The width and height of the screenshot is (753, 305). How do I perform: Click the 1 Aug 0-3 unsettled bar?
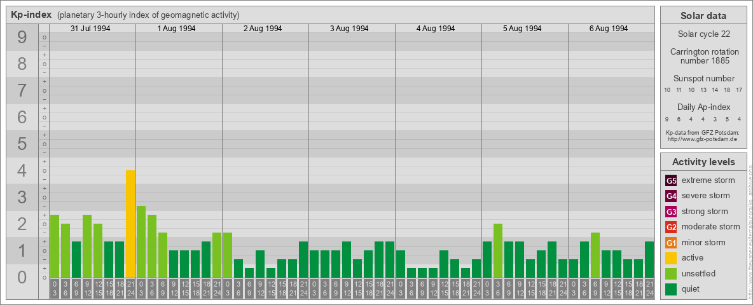click(141, 241)
